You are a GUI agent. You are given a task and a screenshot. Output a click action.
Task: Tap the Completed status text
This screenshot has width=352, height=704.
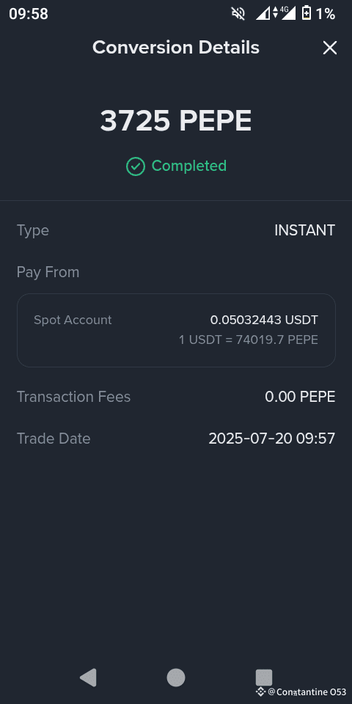tap(189, 166)
